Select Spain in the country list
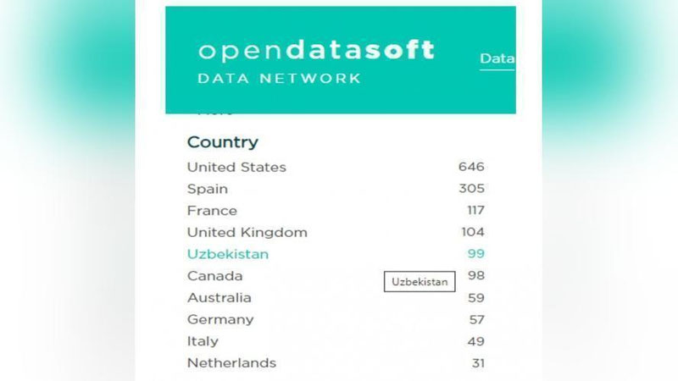 [208, 189]
